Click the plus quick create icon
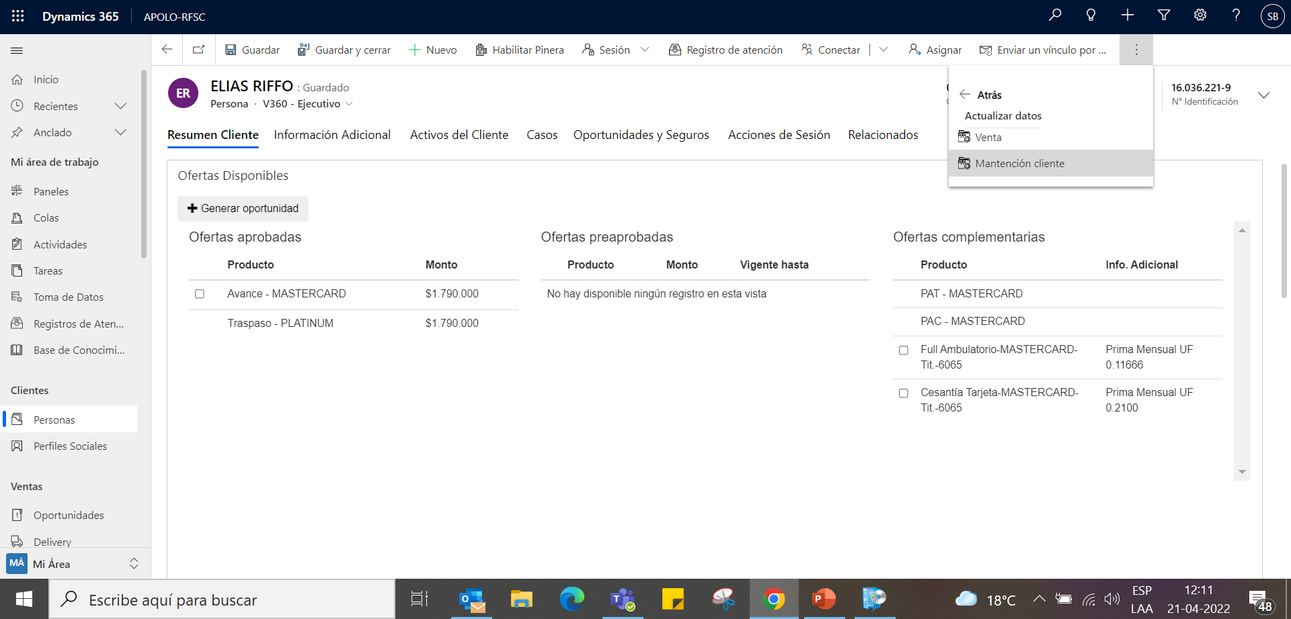1291x619 pixels. tap(1128, 15)
